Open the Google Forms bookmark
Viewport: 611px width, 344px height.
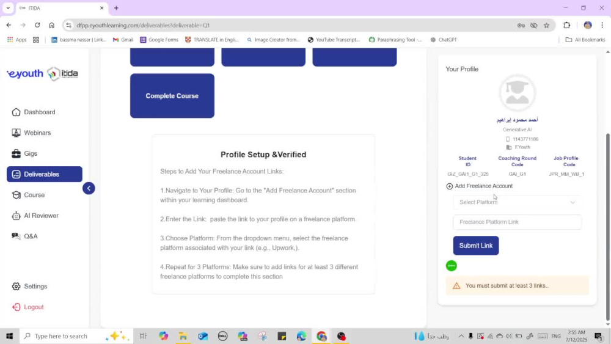tap(159, 40)
